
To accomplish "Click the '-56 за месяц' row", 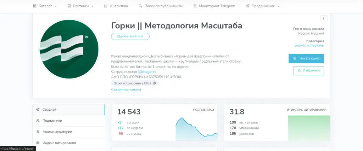I will coord(129,134).
